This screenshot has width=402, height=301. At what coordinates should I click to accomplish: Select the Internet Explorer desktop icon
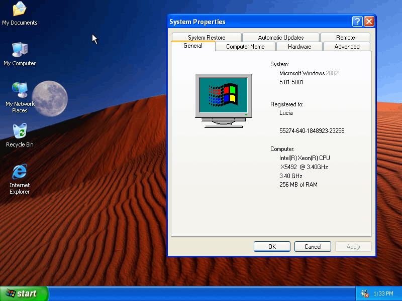pyautogui.click(x=20, y=179)
